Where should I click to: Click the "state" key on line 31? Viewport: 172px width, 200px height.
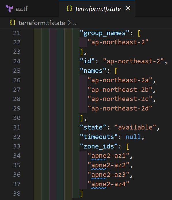93,127
